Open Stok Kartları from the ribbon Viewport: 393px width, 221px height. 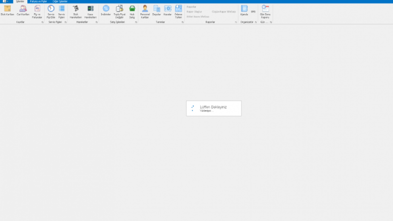pos(7,11)
